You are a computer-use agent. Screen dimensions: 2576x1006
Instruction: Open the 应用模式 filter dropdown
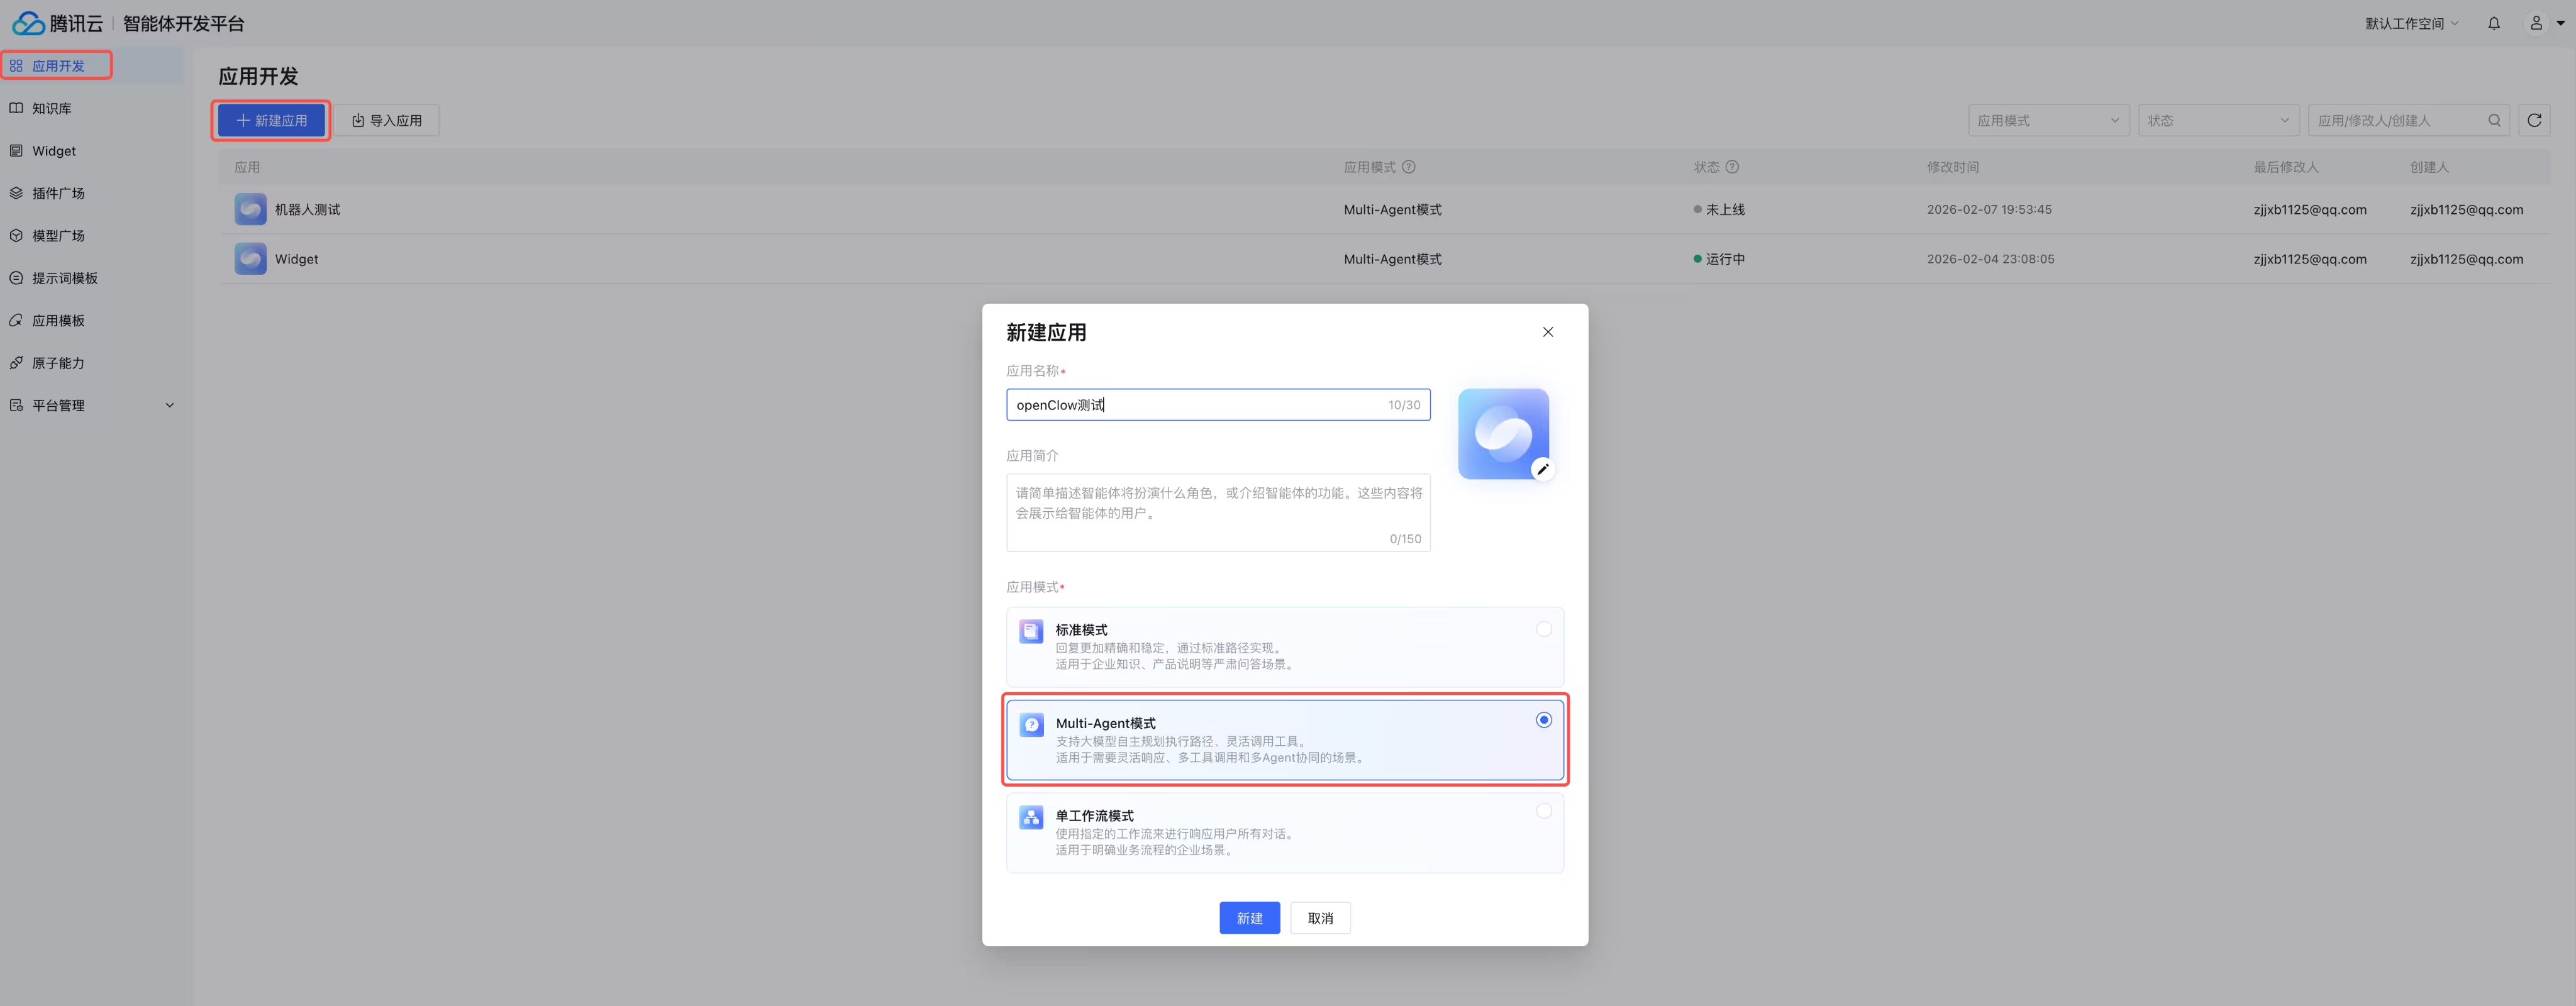[x=2047, y=120]
